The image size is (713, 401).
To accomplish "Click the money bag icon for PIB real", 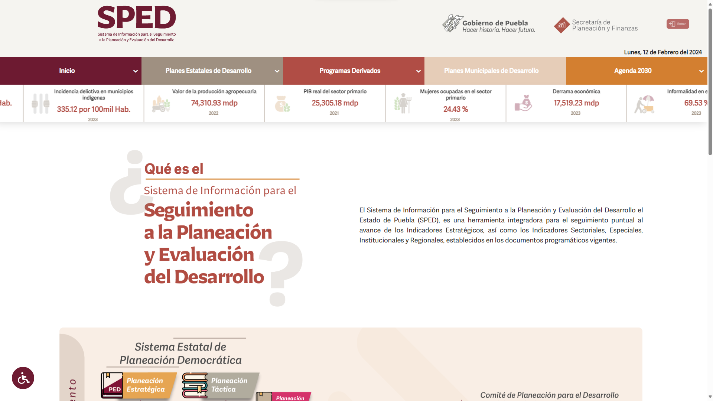I will pyautogui.click(x=282, y=104).
